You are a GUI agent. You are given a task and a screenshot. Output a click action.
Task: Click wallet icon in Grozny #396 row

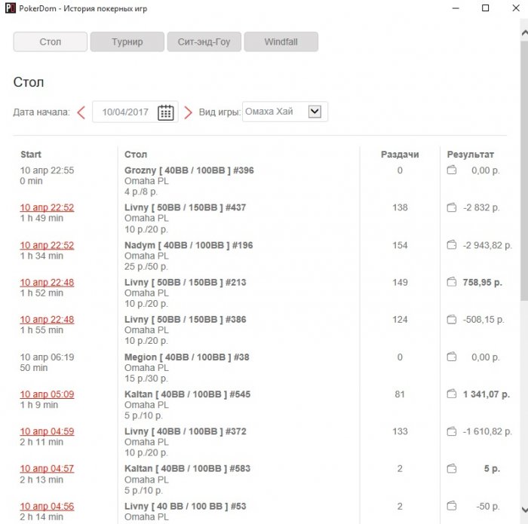point(452,170)
